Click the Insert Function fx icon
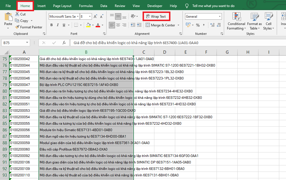 tap(64, 43)
